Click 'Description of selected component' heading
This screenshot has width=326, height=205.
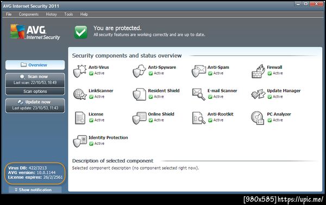pos(112,161)
